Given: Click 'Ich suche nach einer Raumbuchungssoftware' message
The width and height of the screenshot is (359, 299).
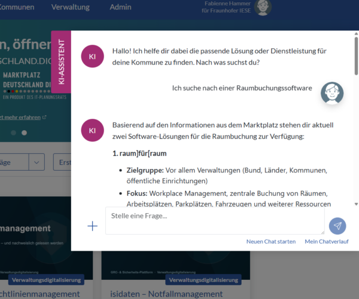Looking at the screenshot, I should tap(242, 88).
